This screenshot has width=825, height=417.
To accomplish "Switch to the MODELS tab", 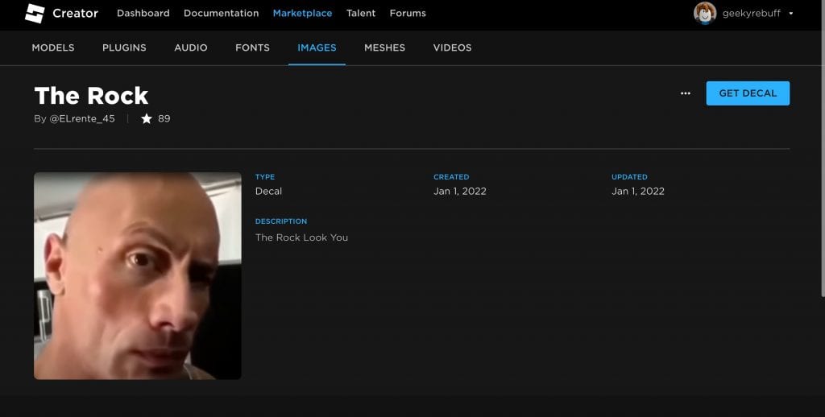I will 53,47.
